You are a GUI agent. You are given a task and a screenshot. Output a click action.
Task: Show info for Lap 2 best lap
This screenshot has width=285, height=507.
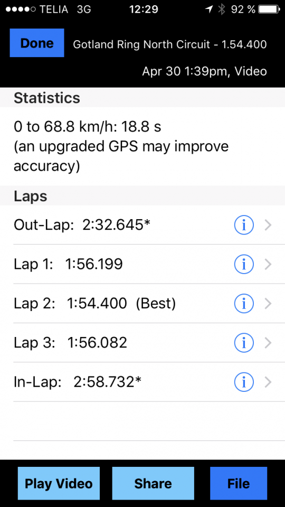click(x=244, y=304)
